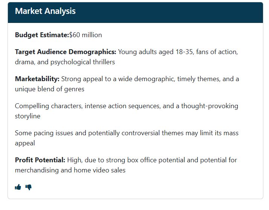The width and height of the screenshot is (269, 210).
Task: Click the 'drama, and psychological thrillers' line
Action: [x=65, y=62]
